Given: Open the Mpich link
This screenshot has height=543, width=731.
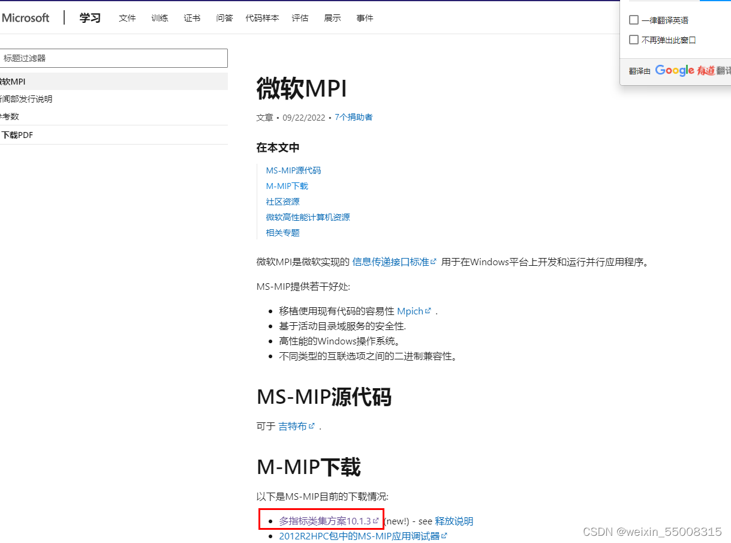Looking at the screenshot, I should (410, 311).
